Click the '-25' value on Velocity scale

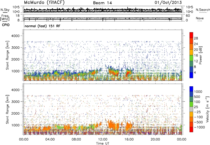pyautogui.click(x=197, y=112)
